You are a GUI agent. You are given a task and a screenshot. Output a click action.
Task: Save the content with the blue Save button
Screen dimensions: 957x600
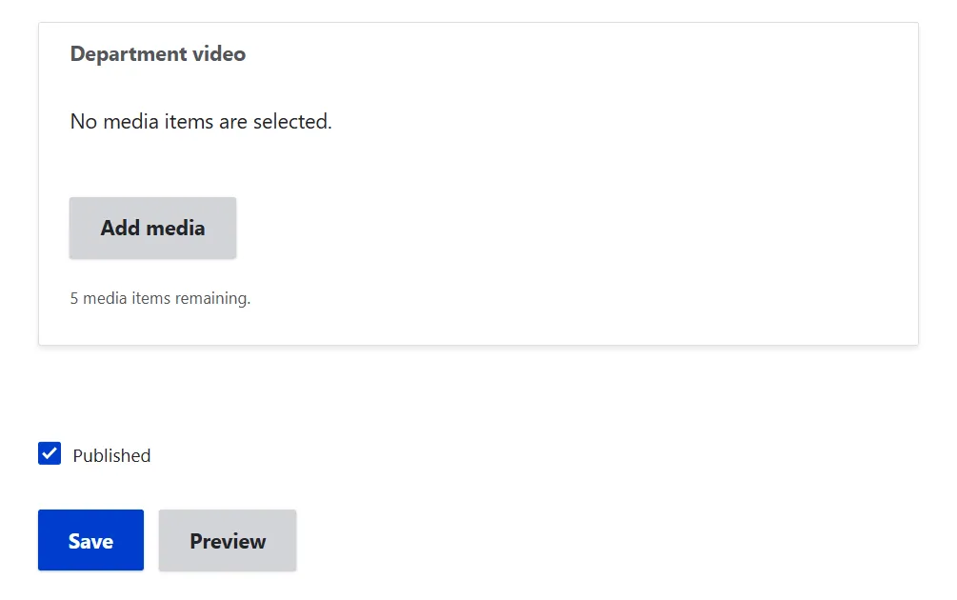91,540
